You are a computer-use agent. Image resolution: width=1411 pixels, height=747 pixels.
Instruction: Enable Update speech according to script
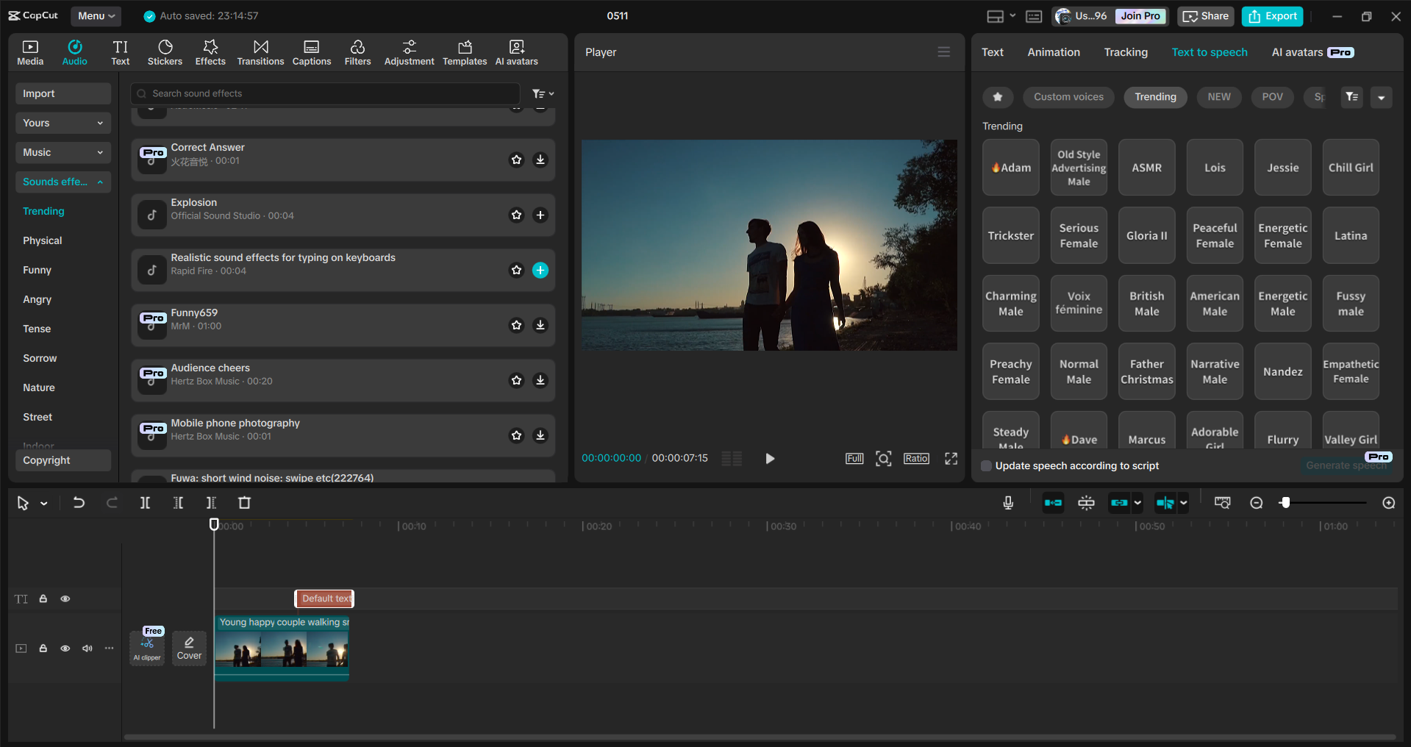987,466
